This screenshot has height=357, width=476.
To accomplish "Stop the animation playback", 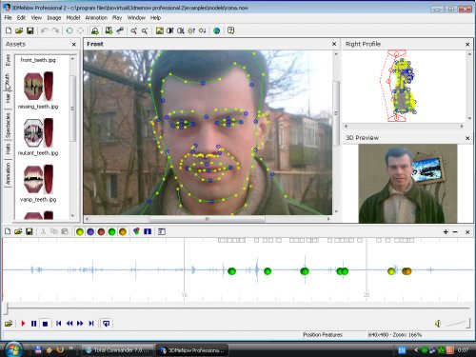I will tap(45, 324).
